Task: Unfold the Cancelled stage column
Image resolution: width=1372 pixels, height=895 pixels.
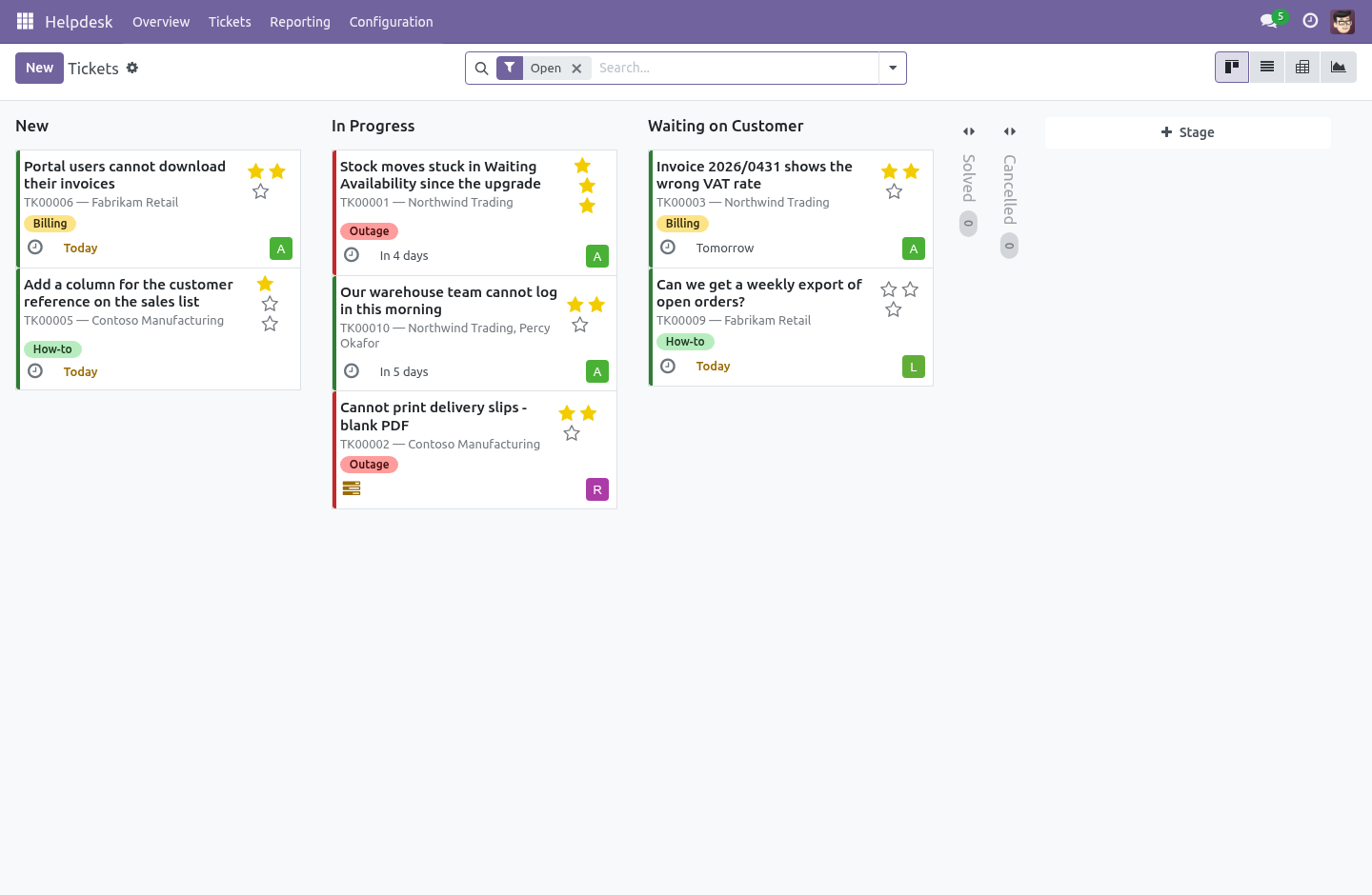Action: point(1010,131)
